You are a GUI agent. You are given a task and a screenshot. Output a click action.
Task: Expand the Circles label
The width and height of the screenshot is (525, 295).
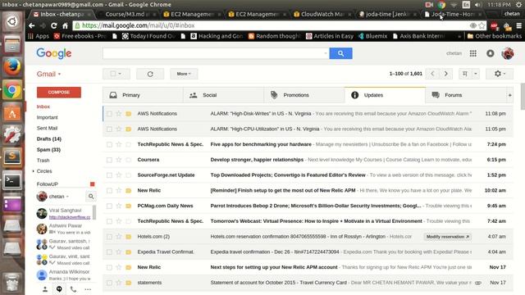tap(34, 171)
